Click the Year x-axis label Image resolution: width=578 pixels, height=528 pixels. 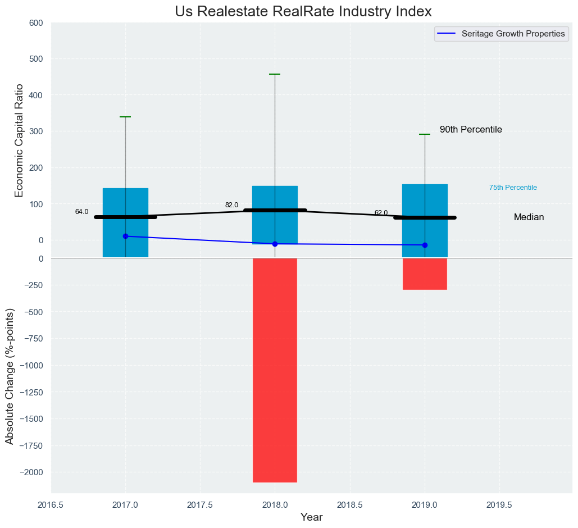coord(311,517)
